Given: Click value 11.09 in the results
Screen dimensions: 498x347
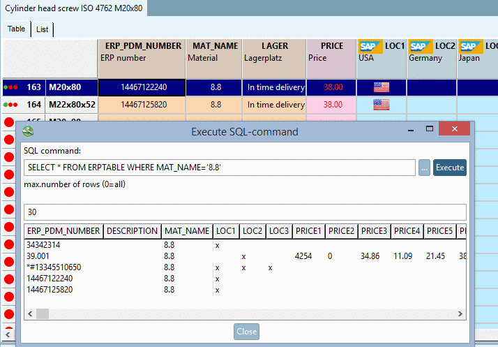Looking at the screenshot, I should tap(402, 256).
